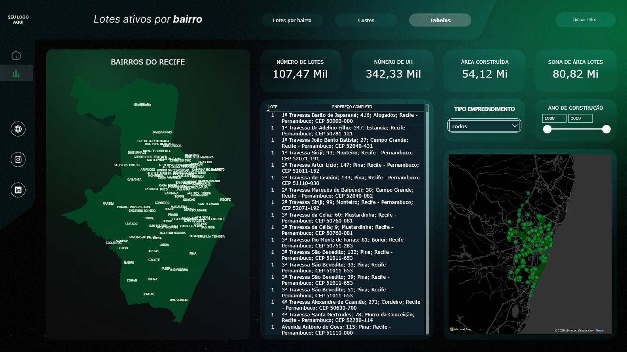The height and width of the screenshot is (352, 627).
Task: Switch to Lotes por bairro tab
Action: pos(292,20)
